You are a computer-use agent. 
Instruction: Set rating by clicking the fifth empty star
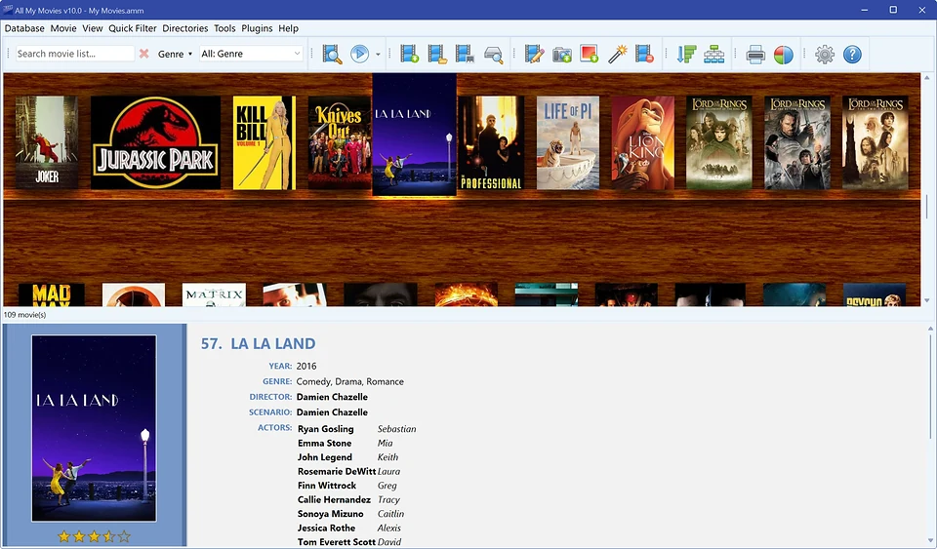click(x=124, y=536)
